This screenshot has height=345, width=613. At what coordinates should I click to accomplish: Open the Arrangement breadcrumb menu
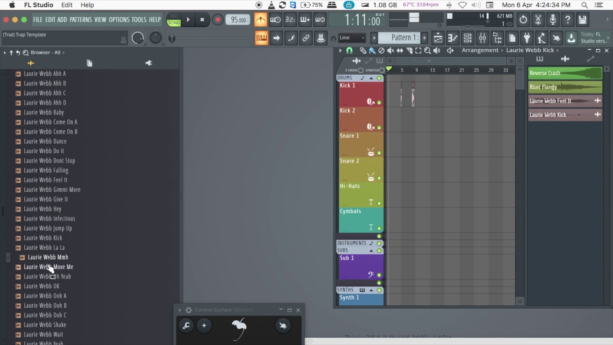click(480, 50)
